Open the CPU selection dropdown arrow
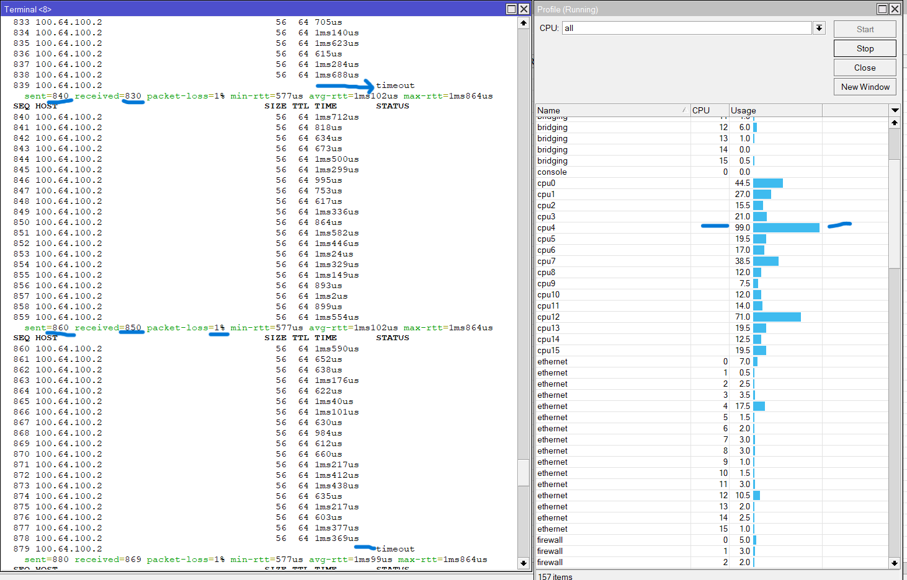Image resolution: width=907 pixels, height=580 pixels. 820,28
